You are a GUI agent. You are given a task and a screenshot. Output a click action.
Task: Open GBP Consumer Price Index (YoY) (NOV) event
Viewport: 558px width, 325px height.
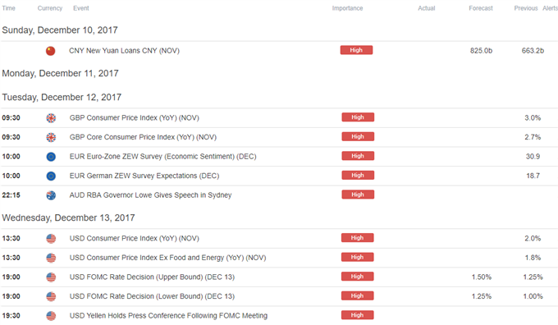(134, 118)
